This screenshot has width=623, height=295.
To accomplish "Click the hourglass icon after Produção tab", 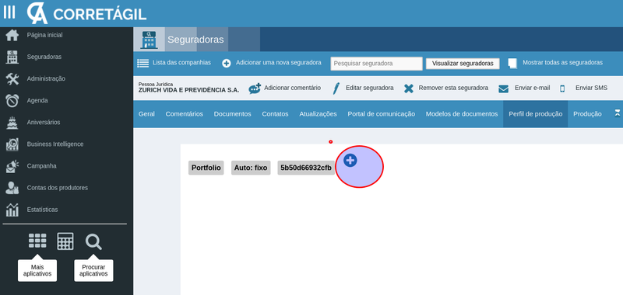I will (x=617, y=113).
